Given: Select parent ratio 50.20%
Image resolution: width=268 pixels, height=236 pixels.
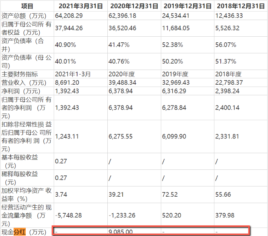Looking at the screenshot, I should click(x=172, y=61).
